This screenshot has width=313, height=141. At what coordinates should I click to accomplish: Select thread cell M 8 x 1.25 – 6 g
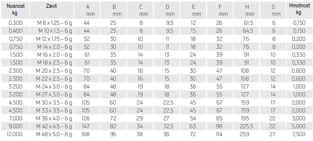[55, 23]
